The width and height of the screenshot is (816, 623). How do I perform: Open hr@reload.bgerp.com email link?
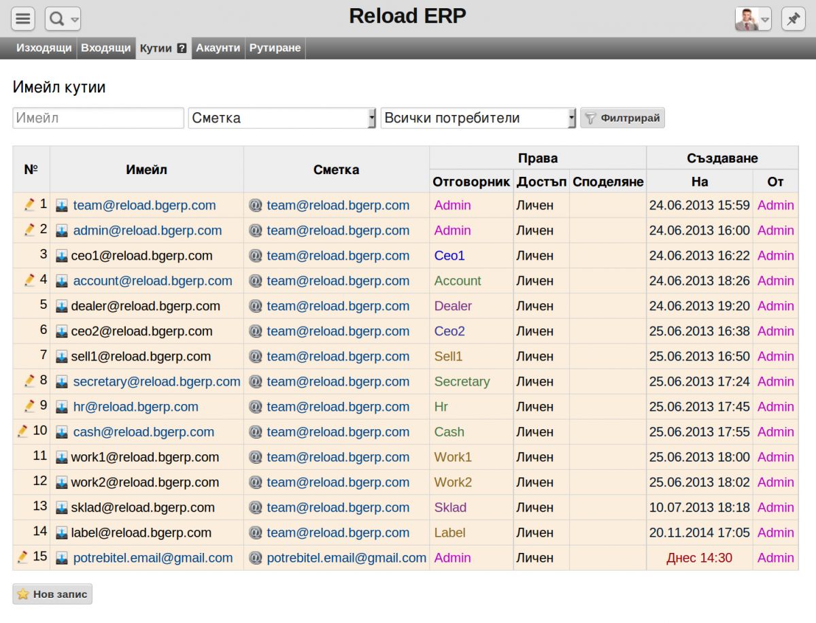136,407
